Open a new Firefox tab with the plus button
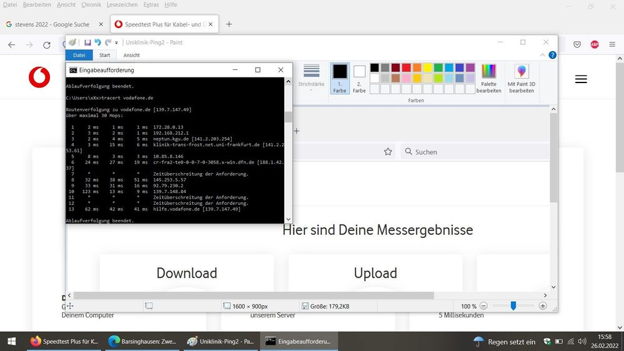The image size is (624, 351). pos(229,24)
